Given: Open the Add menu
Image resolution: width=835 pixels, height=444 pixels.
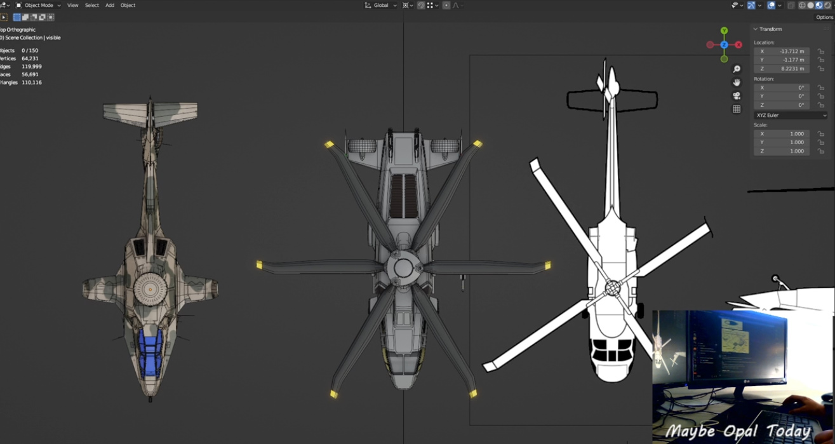Looking at the screenshot, I should [x=110, y=5].
